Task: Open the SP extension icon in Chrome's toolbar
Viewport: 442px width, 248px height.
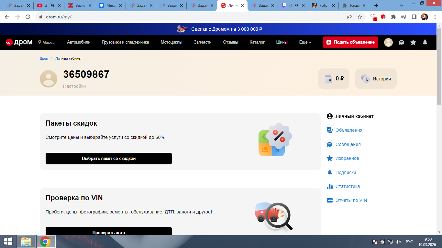Action: click(373, 17)
